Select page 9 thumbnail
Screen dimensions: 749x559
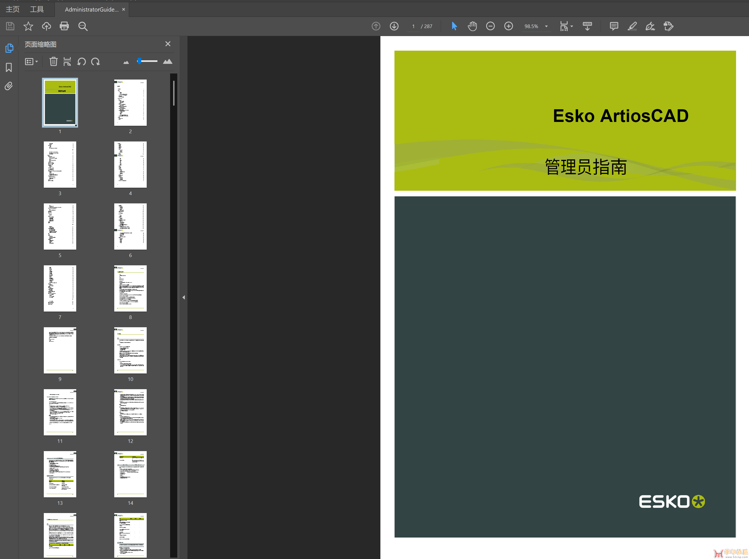pos(60,350)
